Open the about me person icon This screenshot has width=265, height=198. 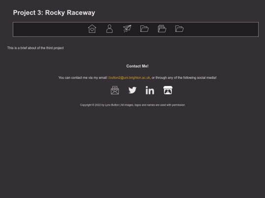point(109,29)
